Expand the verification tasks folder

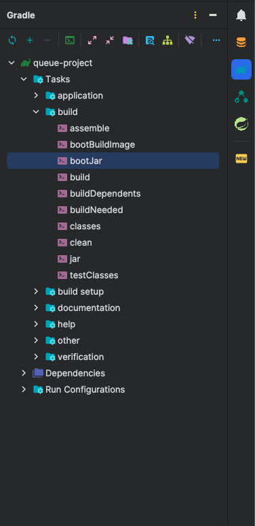coord(36,357)
